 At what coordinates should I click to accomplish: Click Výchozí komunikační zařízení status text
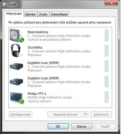[x=49, y=40]
